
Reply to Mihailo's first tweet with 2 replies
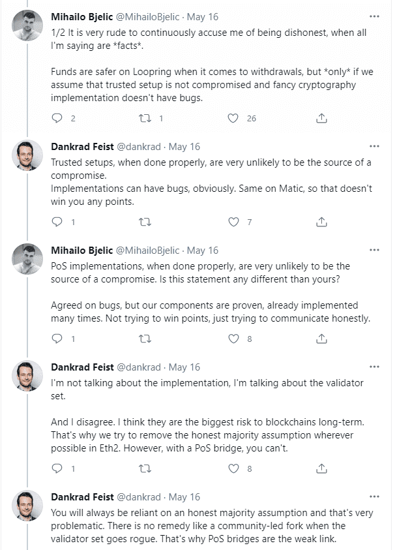coord(57,118)
